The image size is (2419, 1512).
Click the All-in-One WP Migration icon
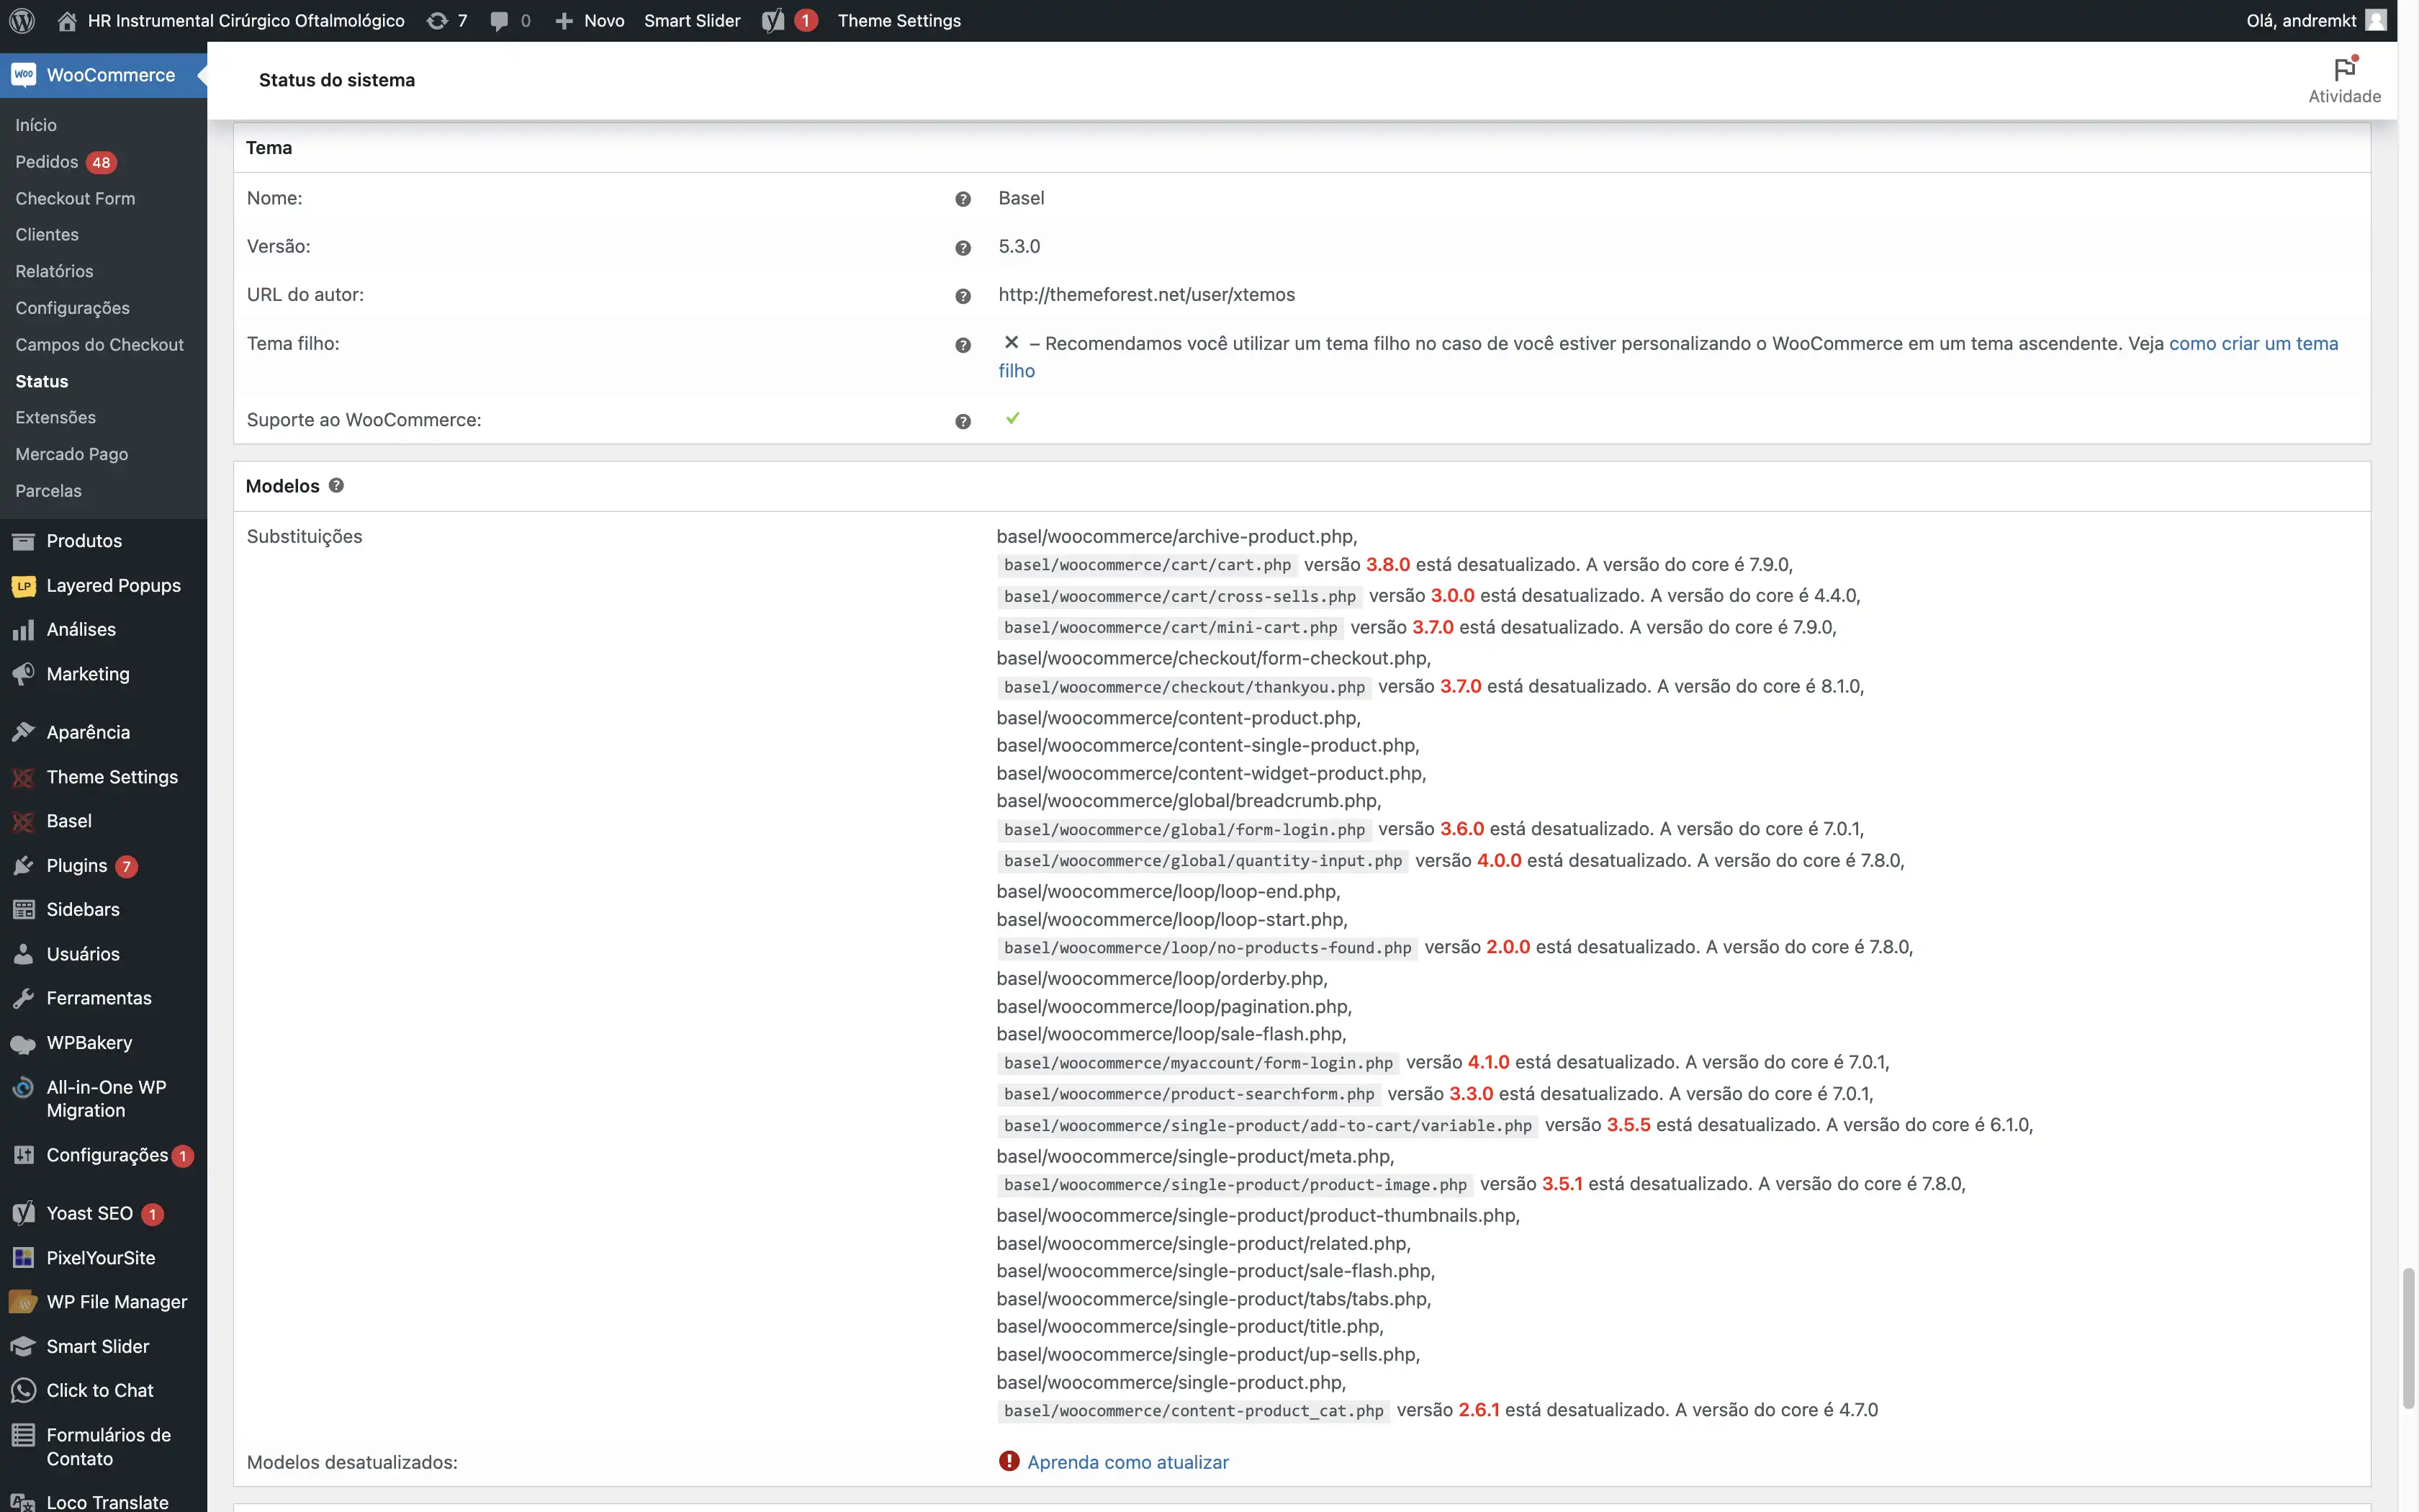click(24, 1087)
